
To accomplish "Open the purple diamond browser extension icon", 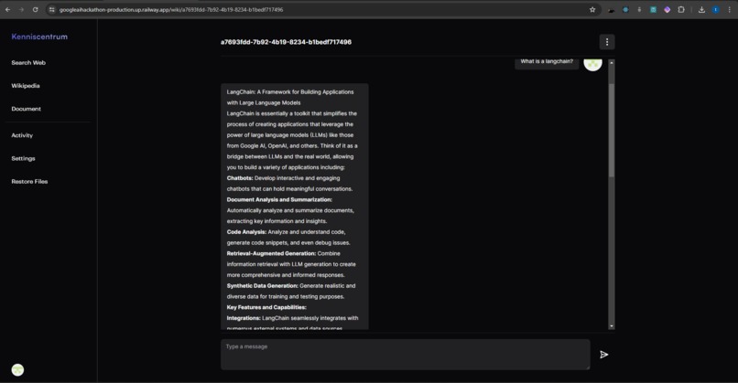I will (667, 9).
